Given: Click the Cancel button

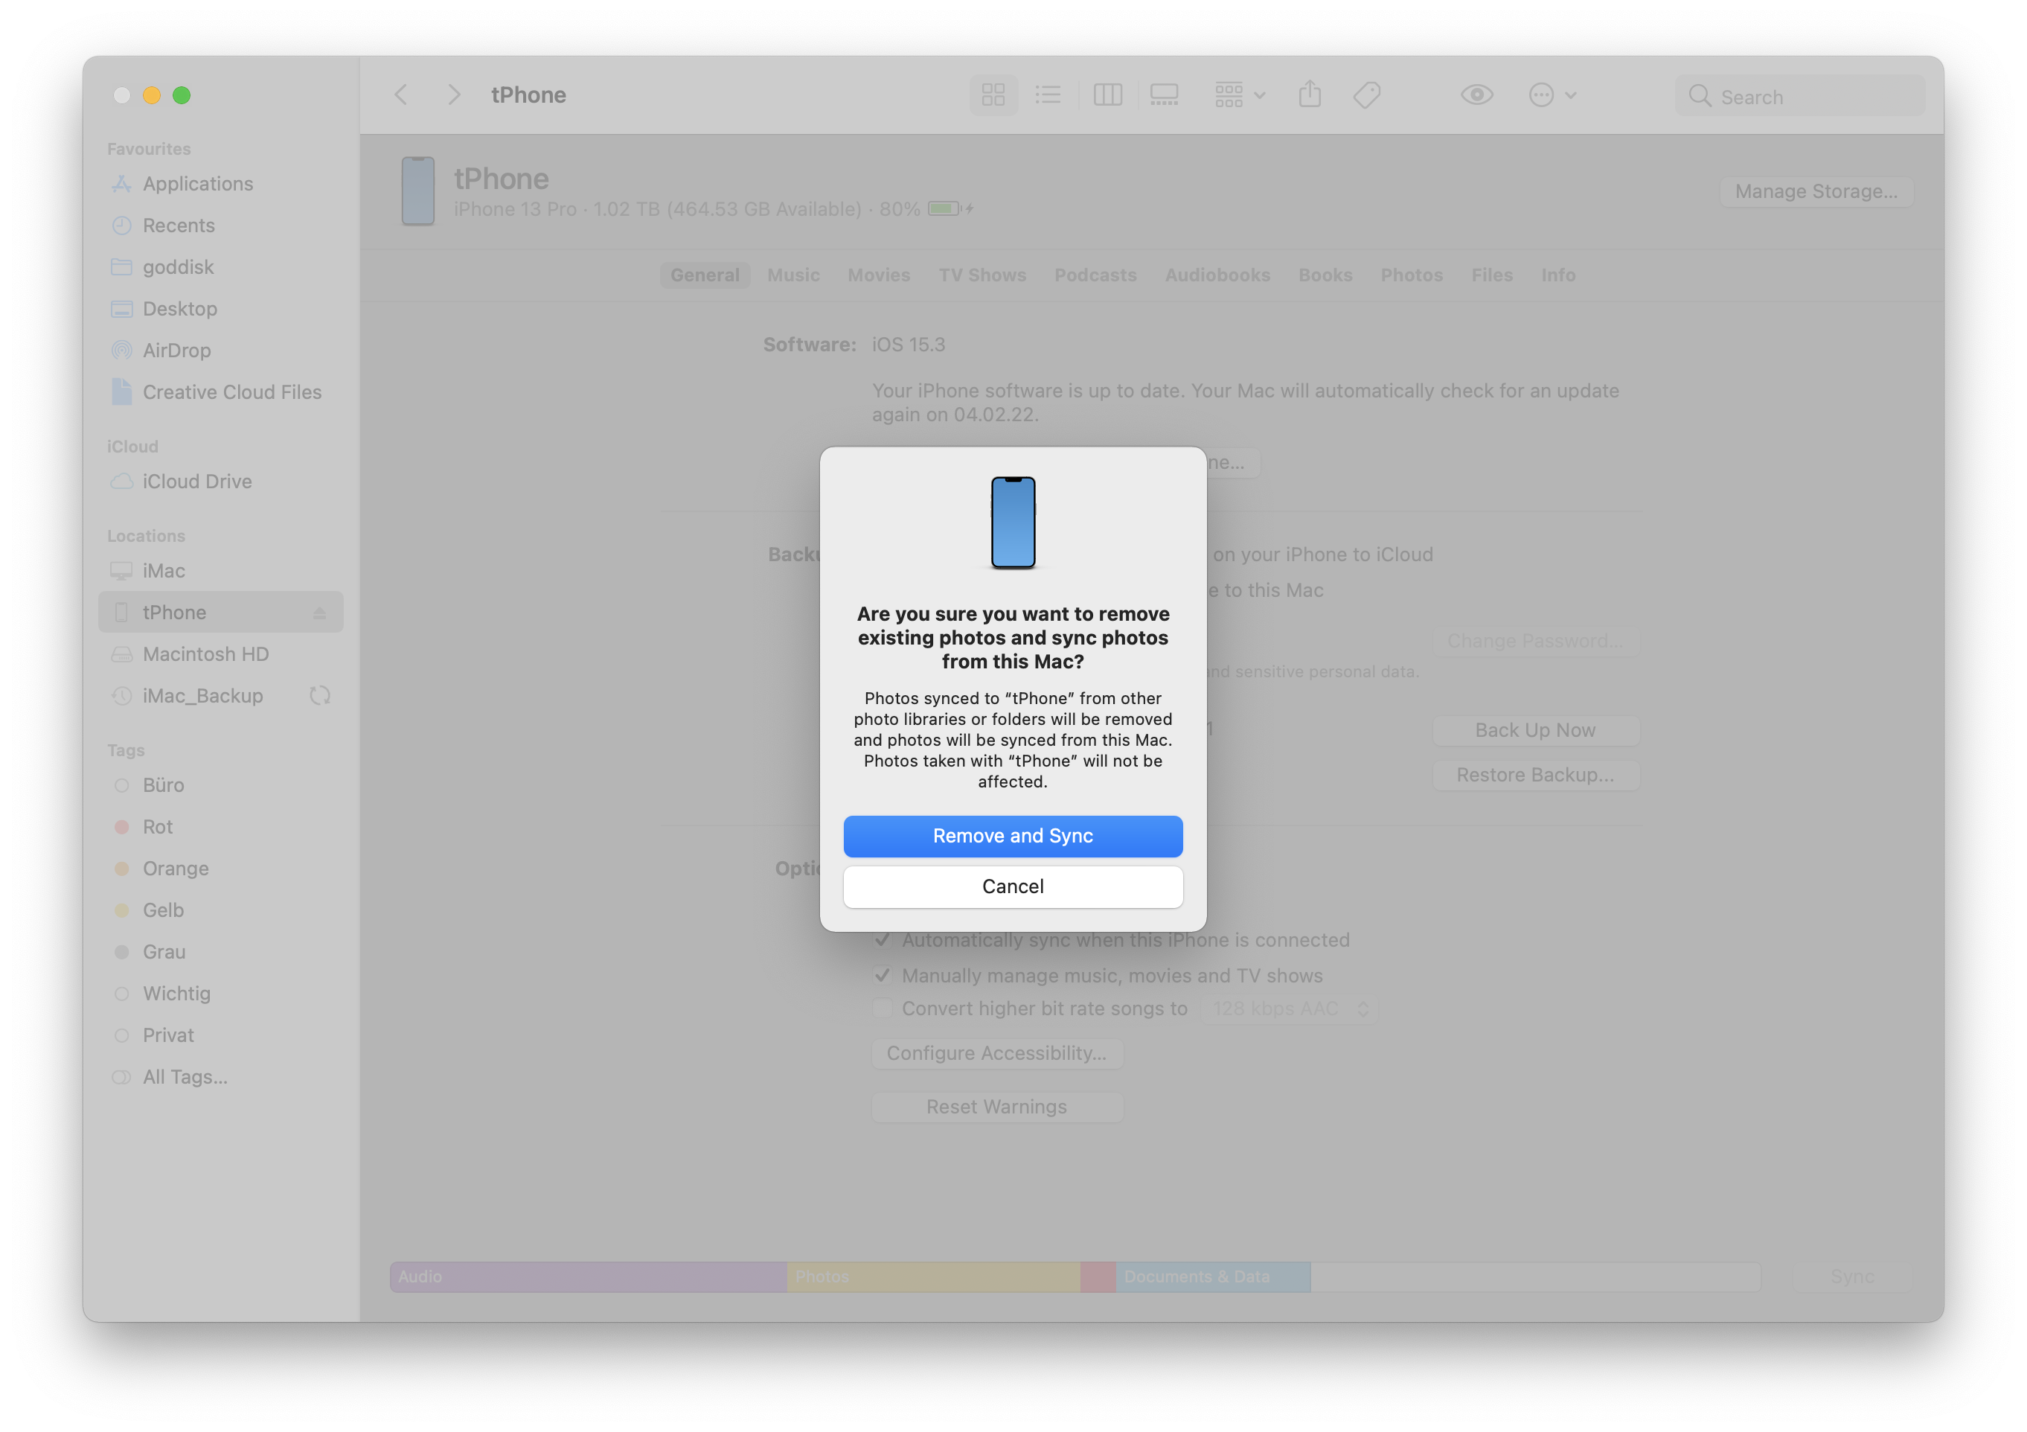Looking at the screenshot, I should point(1012,886).
